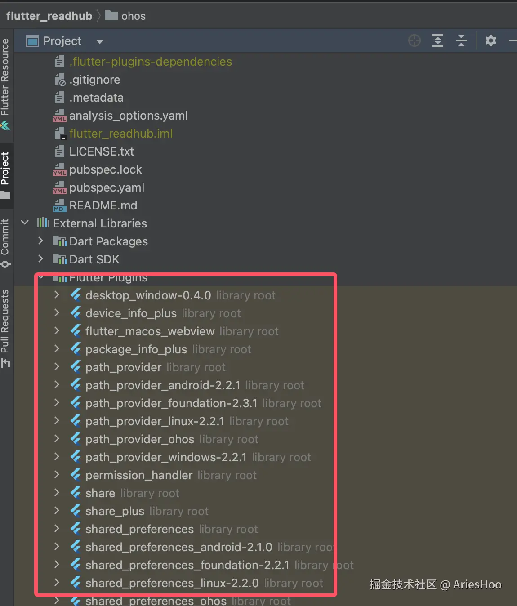Expand the share_plus library node

[x=57, y=511]
